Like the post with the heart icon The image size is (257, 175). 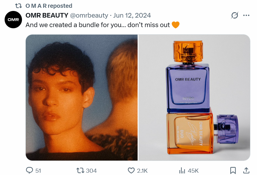pos(131,171)
